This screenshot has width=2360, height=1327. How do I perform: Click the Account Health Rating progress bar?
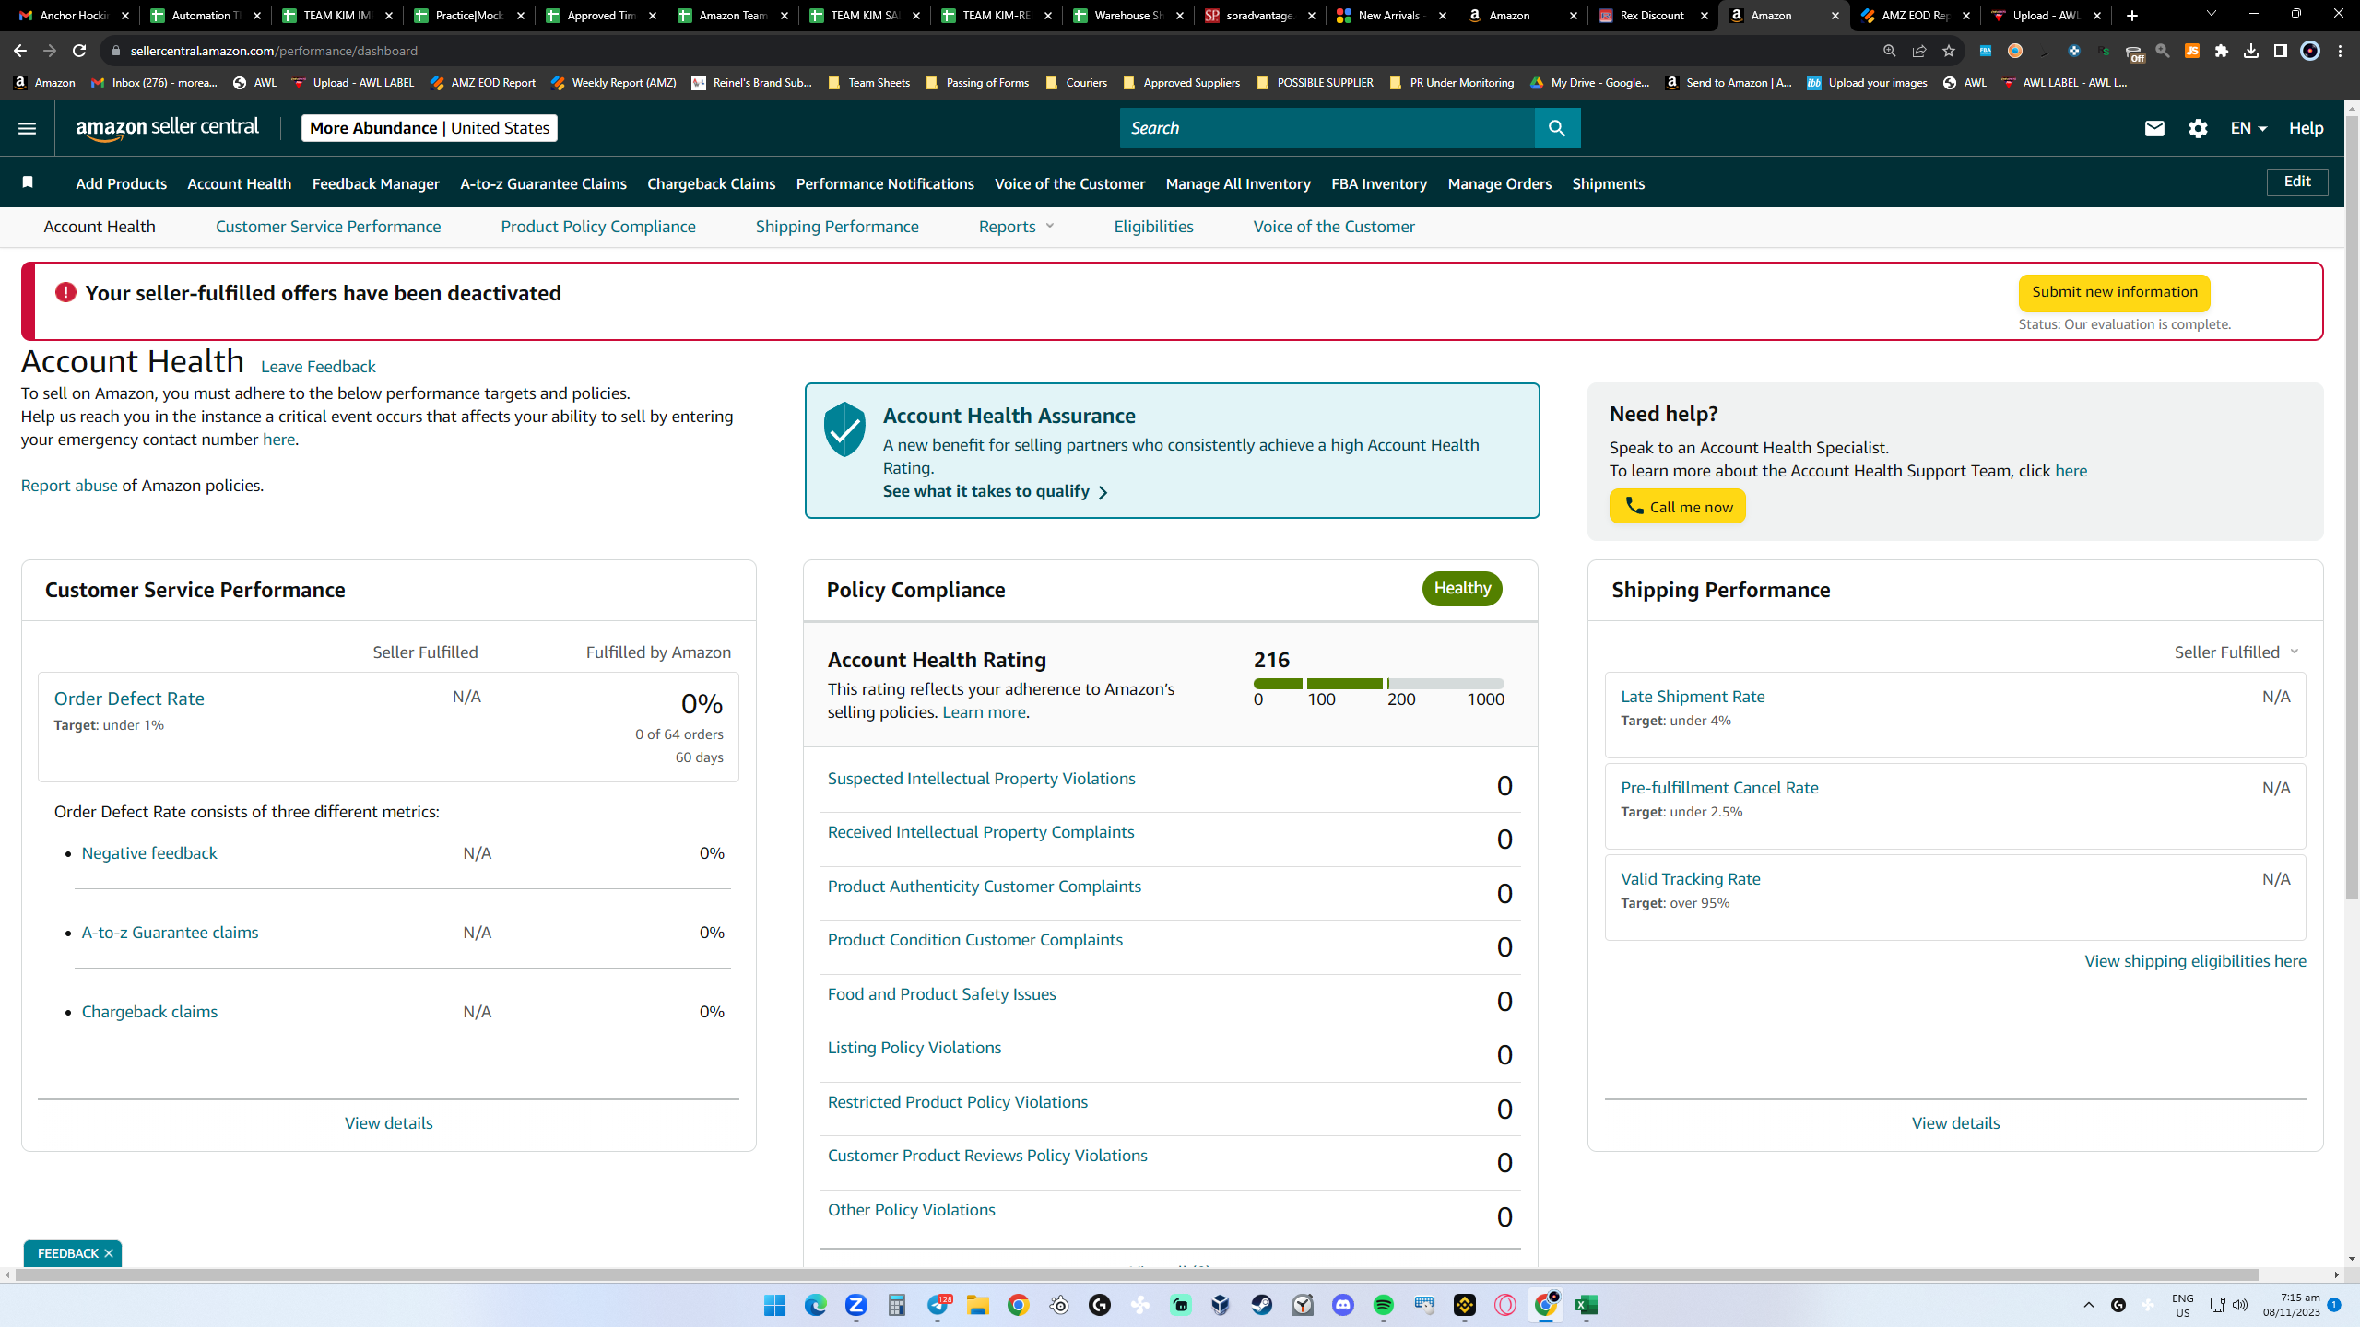[x=1378, y=684]
